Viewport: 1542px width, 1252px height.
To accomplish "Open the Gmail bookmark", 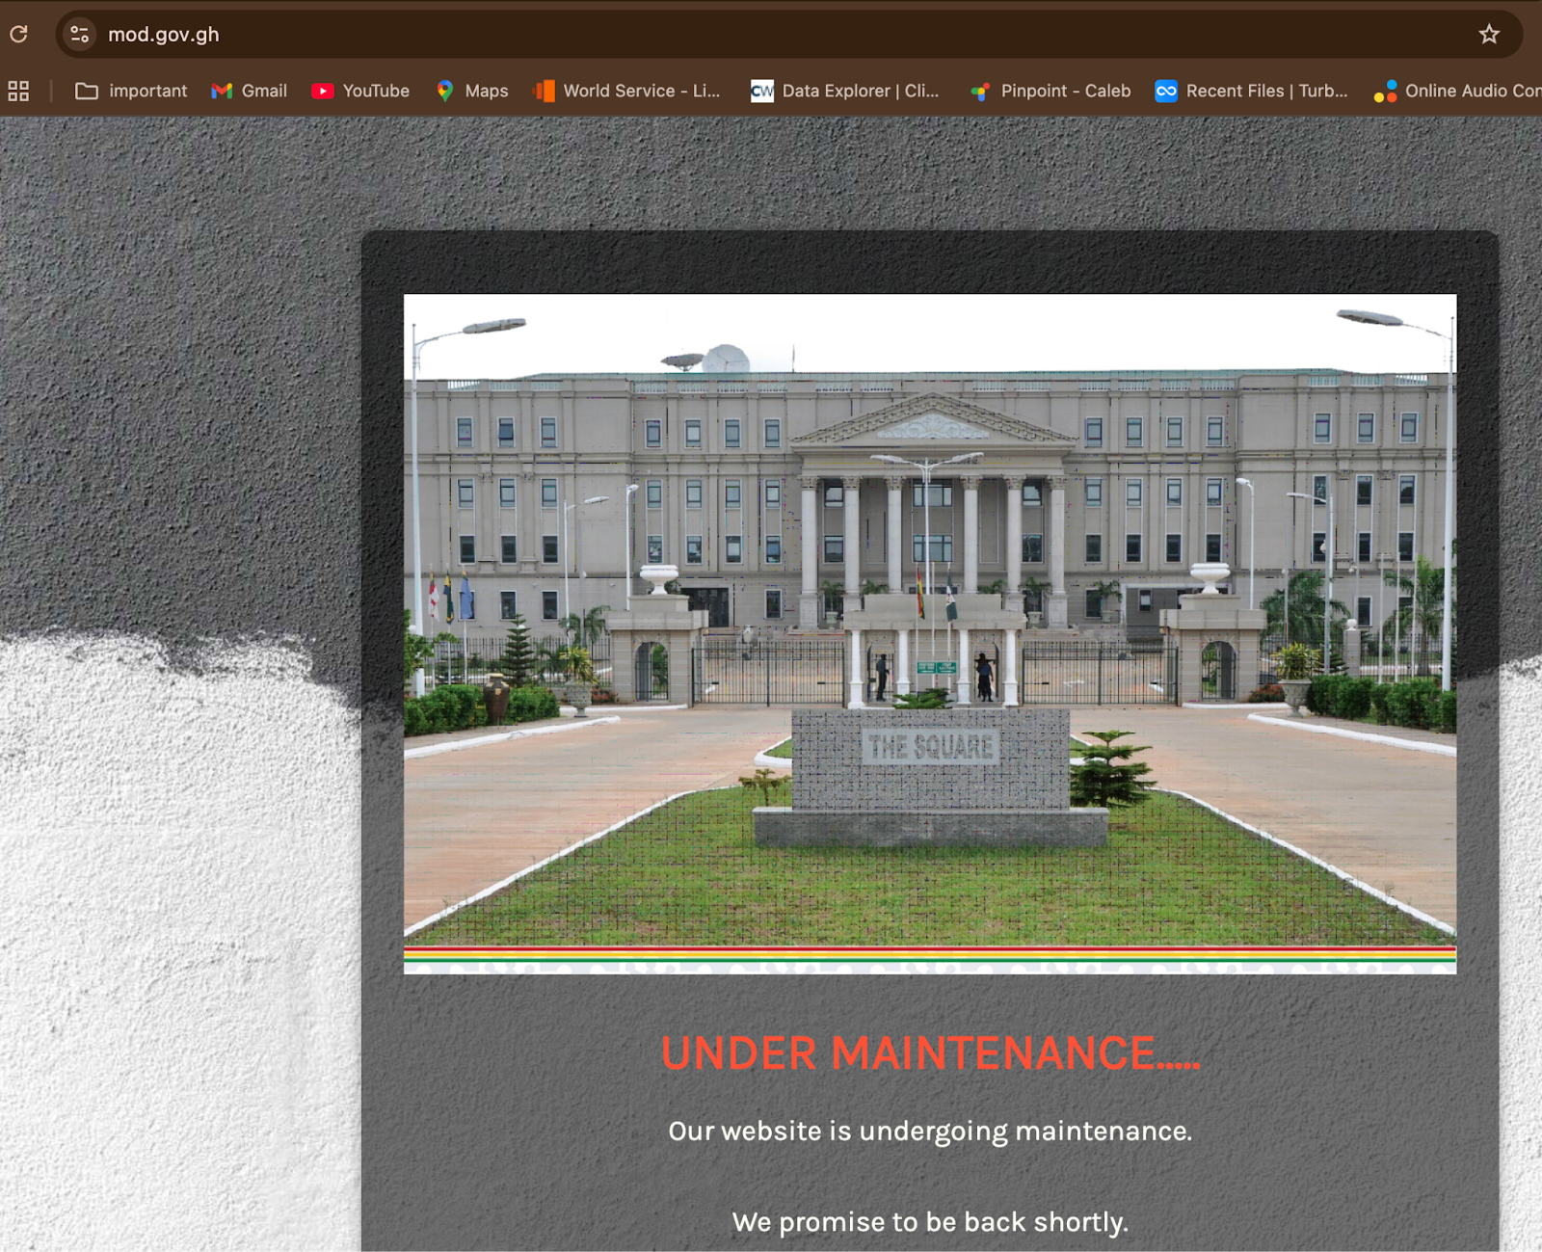I will coord(250,91).
